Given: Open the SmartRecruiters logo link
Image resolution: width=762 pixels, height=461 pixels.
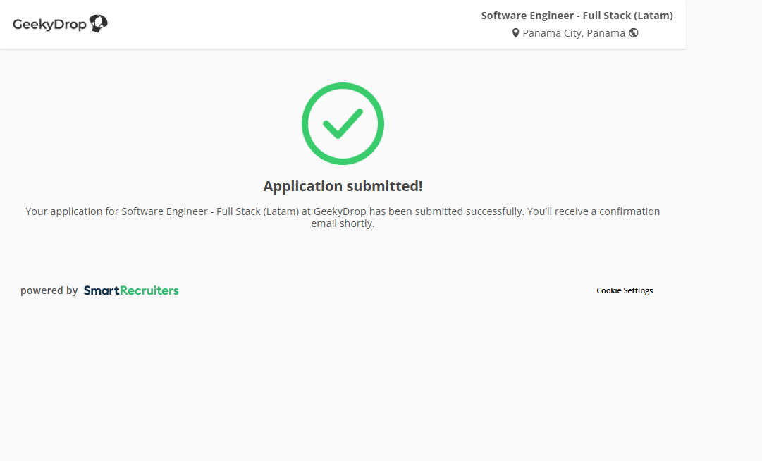Looking at the screenshot, I should click(x=131, y=290).
